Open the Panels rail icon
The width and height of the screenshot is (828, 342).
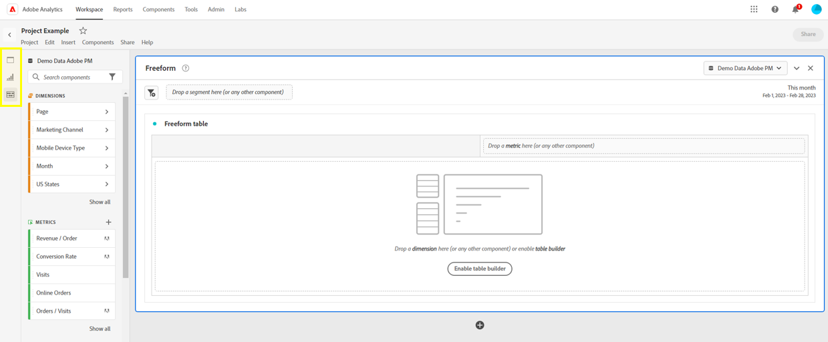[x=10, y=60]
